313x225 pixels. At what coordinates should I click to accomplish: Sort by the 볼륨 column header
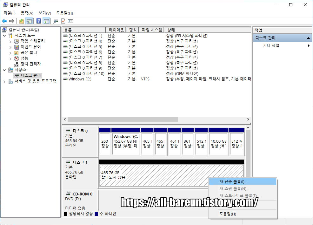84,30
